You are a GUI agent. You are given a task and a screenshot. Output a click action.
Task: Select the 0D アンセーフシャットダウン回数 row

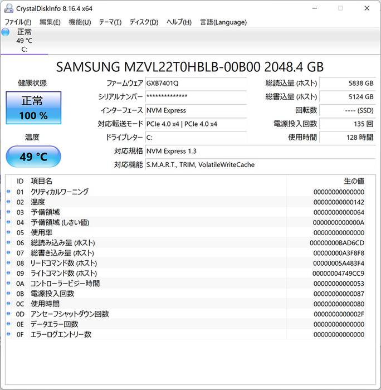pos(185,314)
